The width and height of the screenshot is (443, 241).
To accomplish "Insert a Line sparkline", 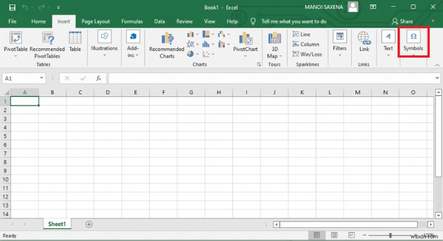I will [x=301, y=34].
